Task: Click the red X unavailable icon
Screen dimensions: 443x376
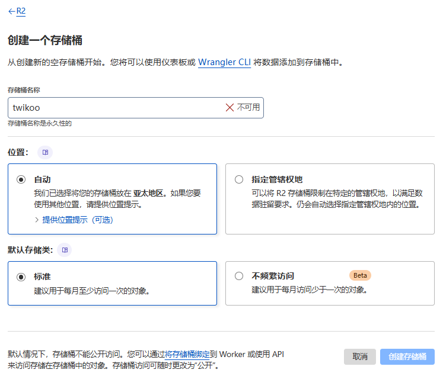Action: [230, 108]
